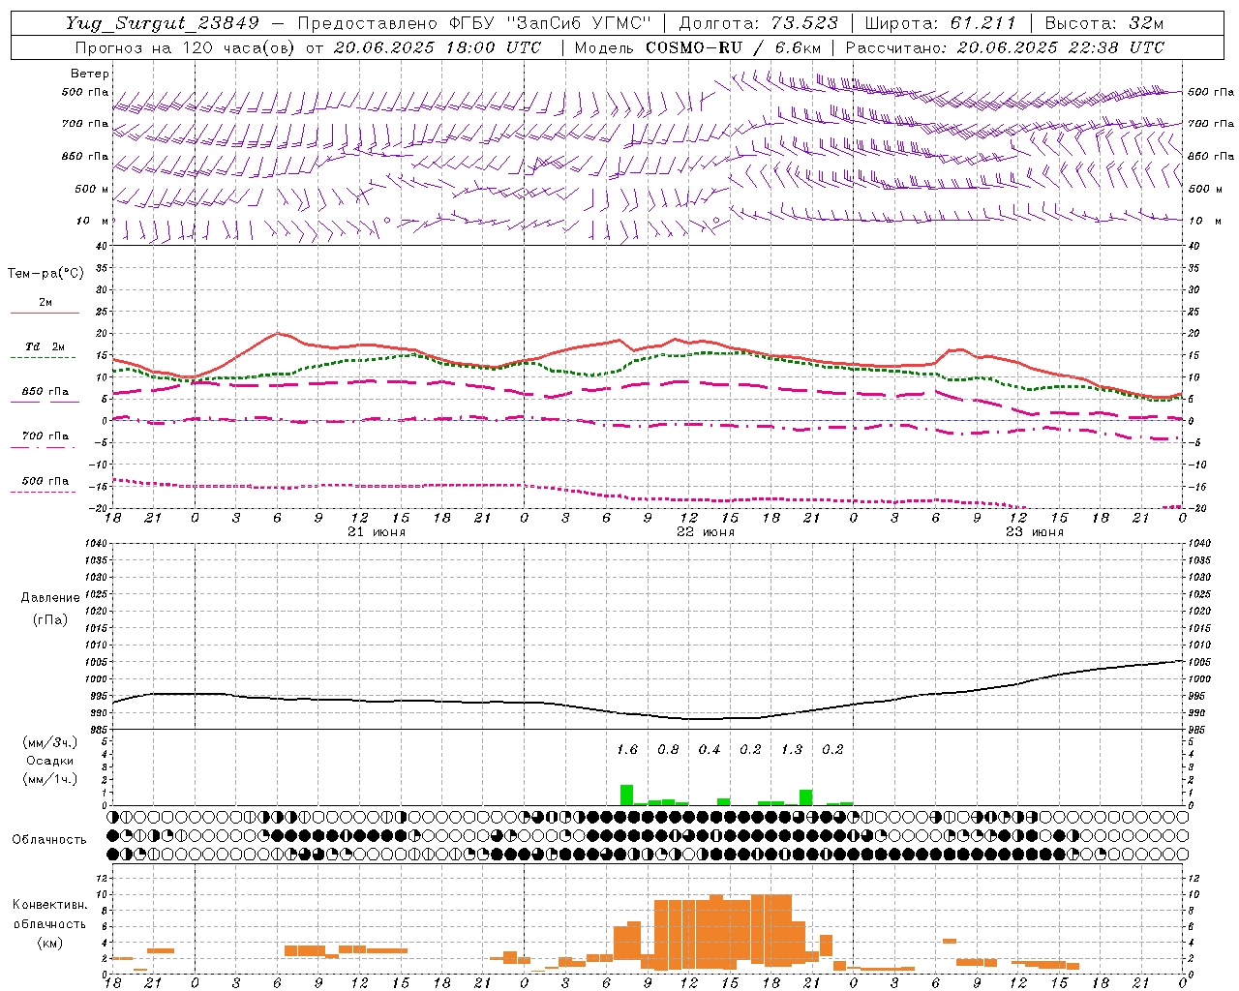Click the Осадки panel title
Screen dimensions: 1239x991
click(50, 761)
